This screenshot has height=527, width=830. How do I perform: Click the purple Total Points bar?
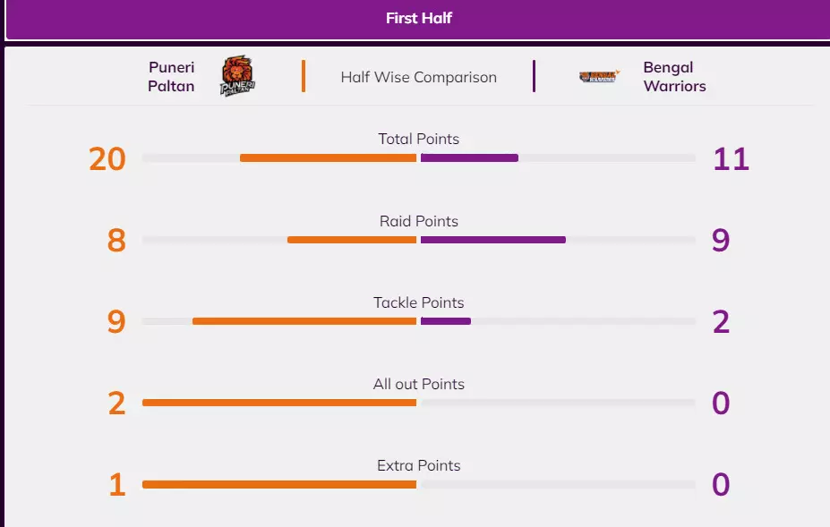pos(469,158)
